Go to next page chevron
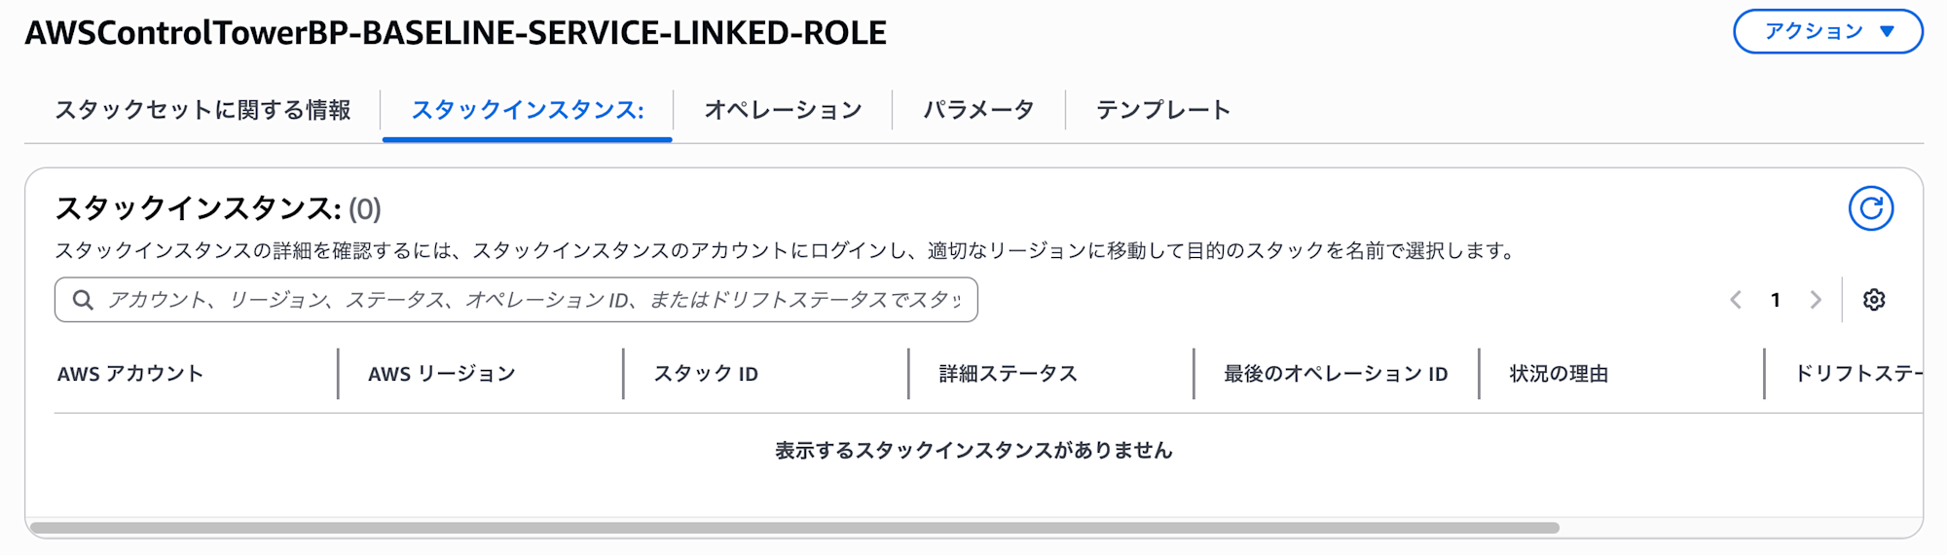The width and height of the screenshot is (1947, 555). (1816, 300)
